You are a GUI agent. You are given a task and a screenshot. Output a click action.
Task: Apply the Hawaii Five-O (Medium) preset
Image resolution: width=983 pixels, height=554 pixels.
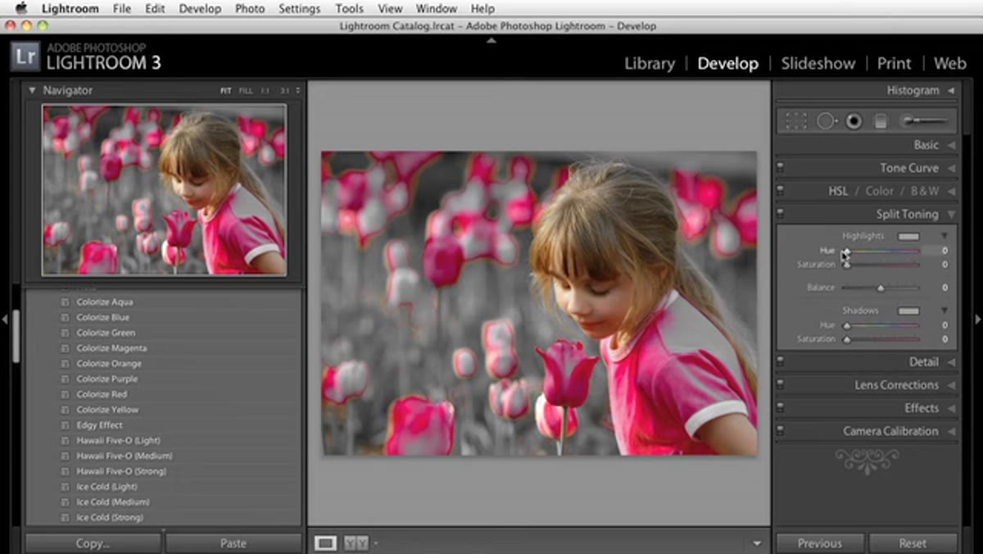click(x=125, y=456)
